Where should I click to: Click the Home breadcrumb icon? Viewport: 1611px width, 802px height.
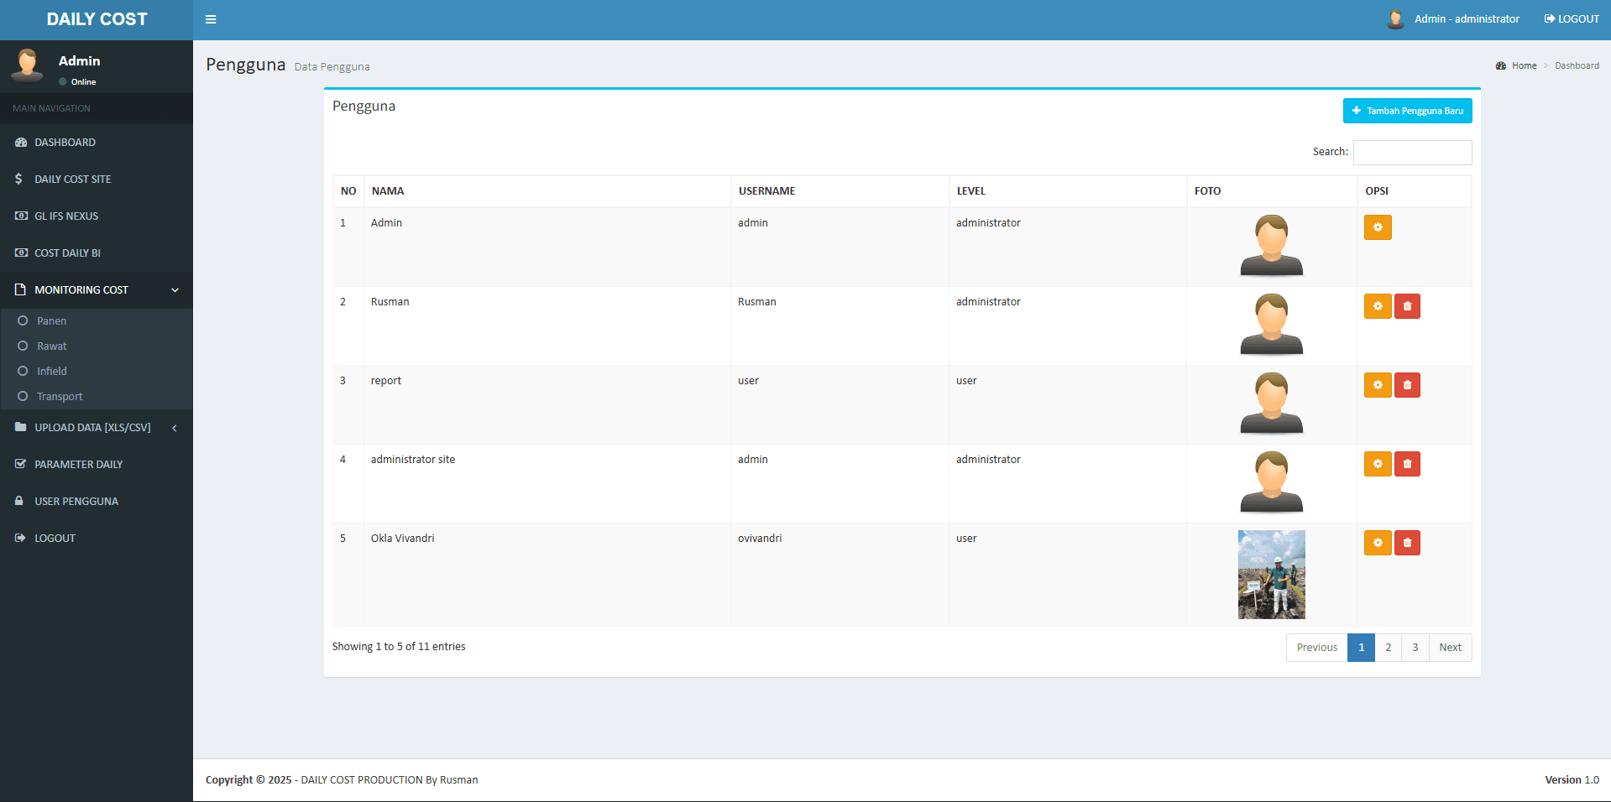point(1502,65)
